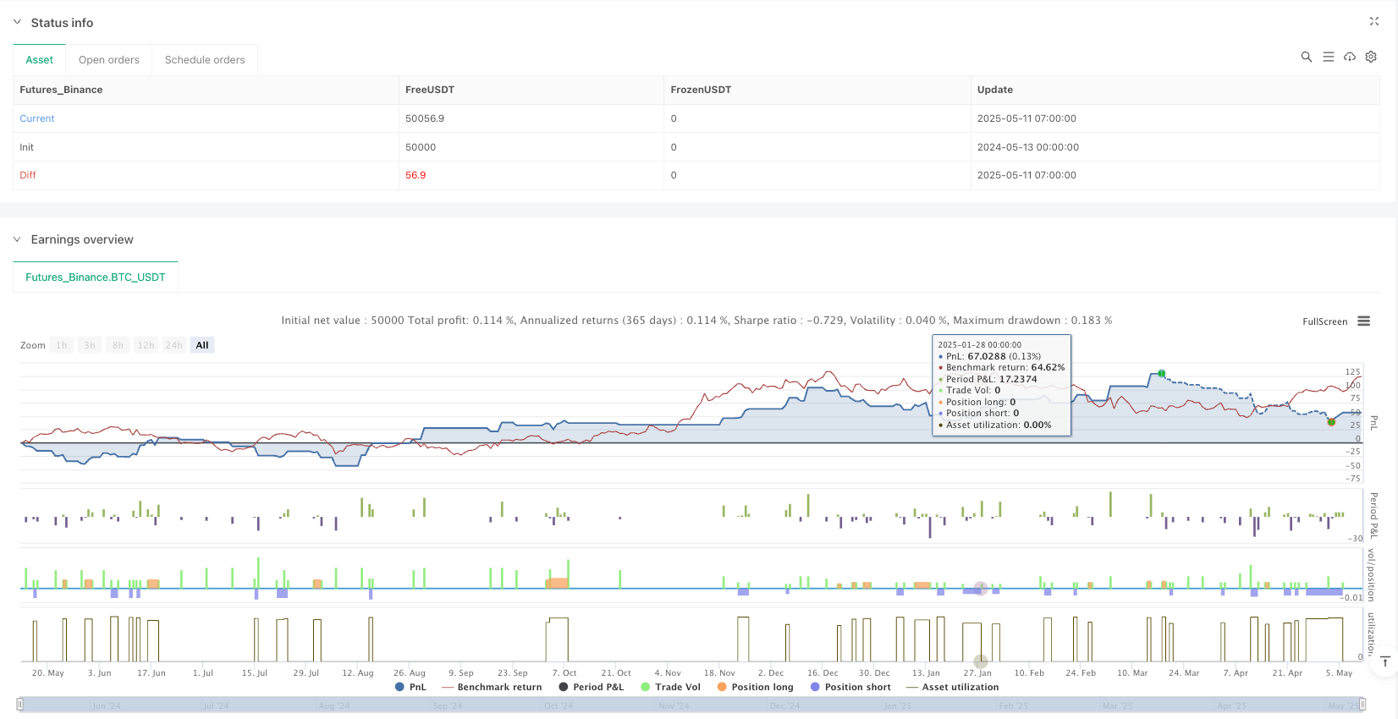
Task: Switch to the Schedule orders tab
Action: coord(205,60)
